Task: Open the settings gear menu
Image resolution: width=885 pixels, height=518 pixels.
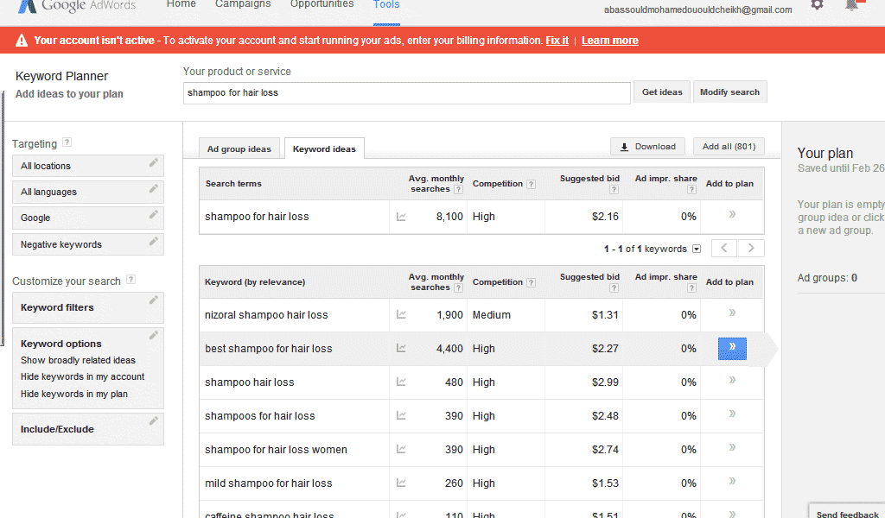Action: pos(817,4)
